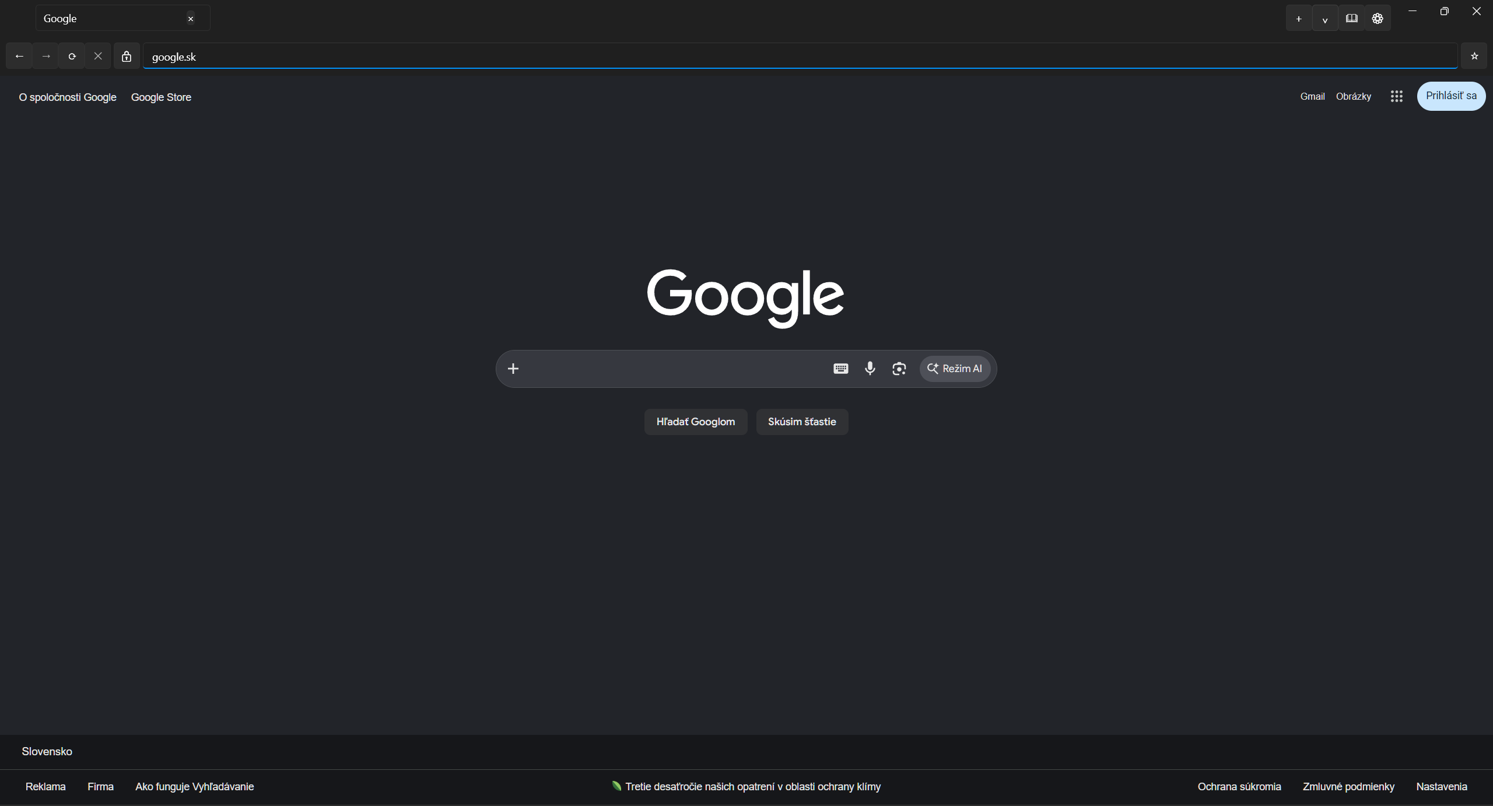
Task: Click the Reklama footer link
Action: point(45,787)
